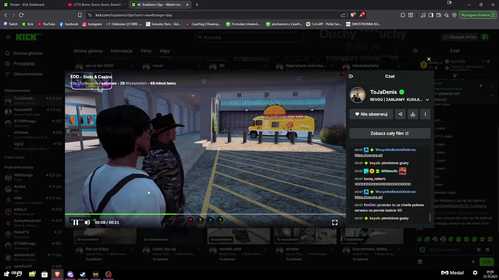499x280 pixels.
Task: Share the clip
Action: (400, 114)
